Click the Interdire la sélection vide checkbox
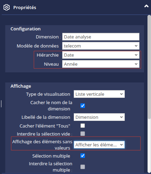Screen dimensions: 151x174 [x=82, y=134]
